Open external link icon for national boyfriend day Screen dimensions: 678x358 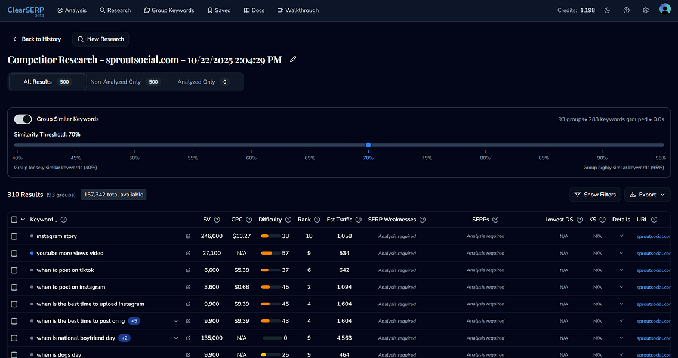pyautogui.click(x=188, y=338)
